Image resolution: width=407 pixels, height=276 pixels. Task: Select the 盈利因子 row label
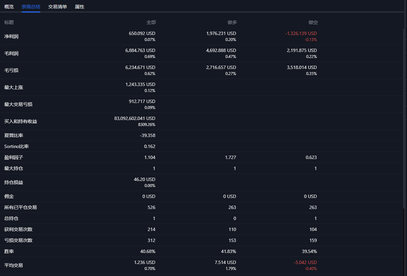tap(14, 157)
